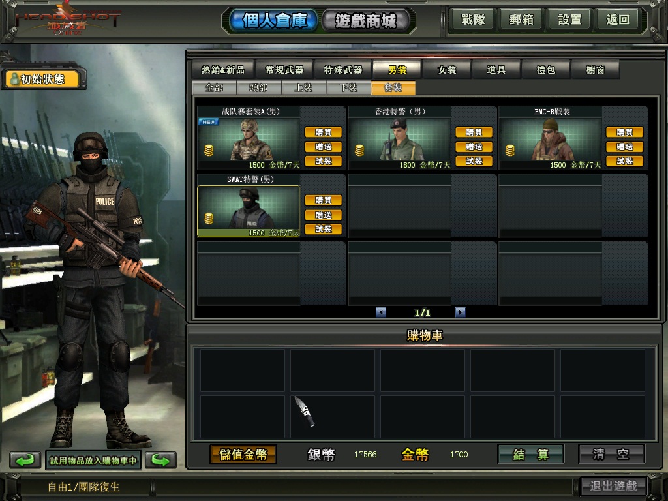668x501 pixels.
Task: Click the Headshot Online game logo
Action: tap(68, 20)
